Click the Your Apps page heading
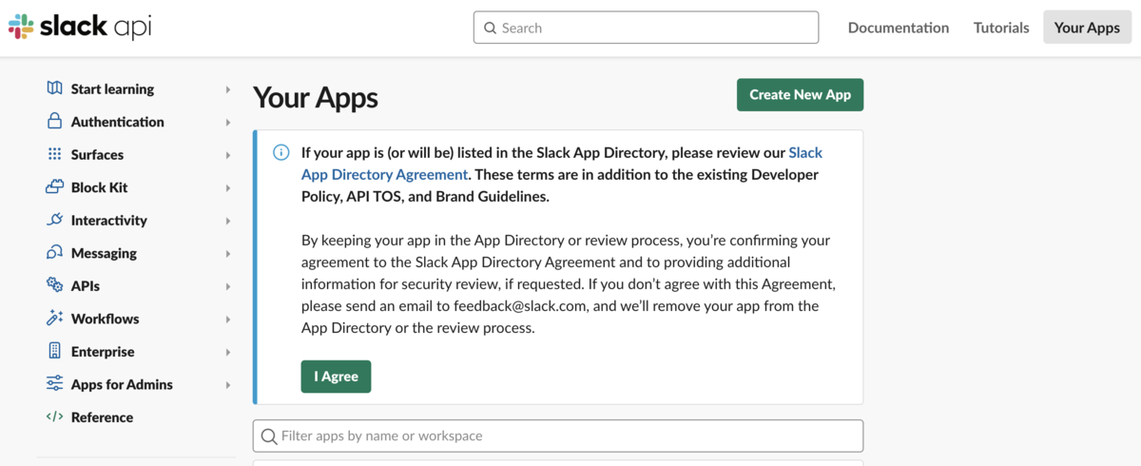 click(316, 97)
